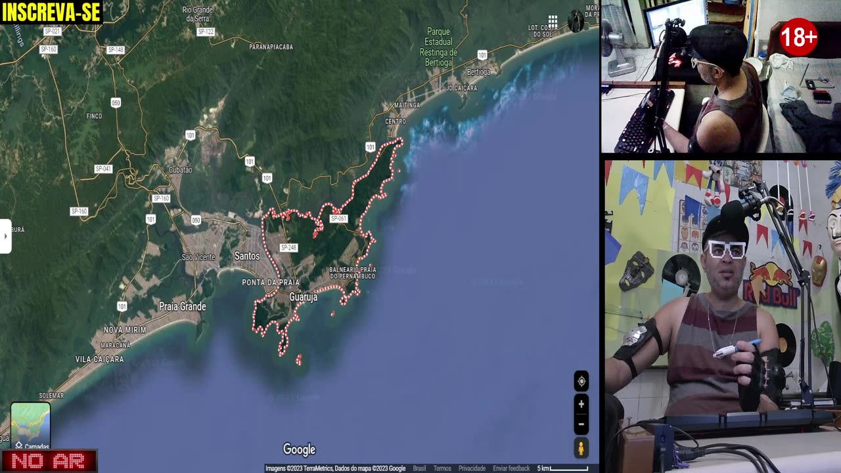Click the SP-148 road shield
Screen dimensions: 841x473
(x=116, y=50)
